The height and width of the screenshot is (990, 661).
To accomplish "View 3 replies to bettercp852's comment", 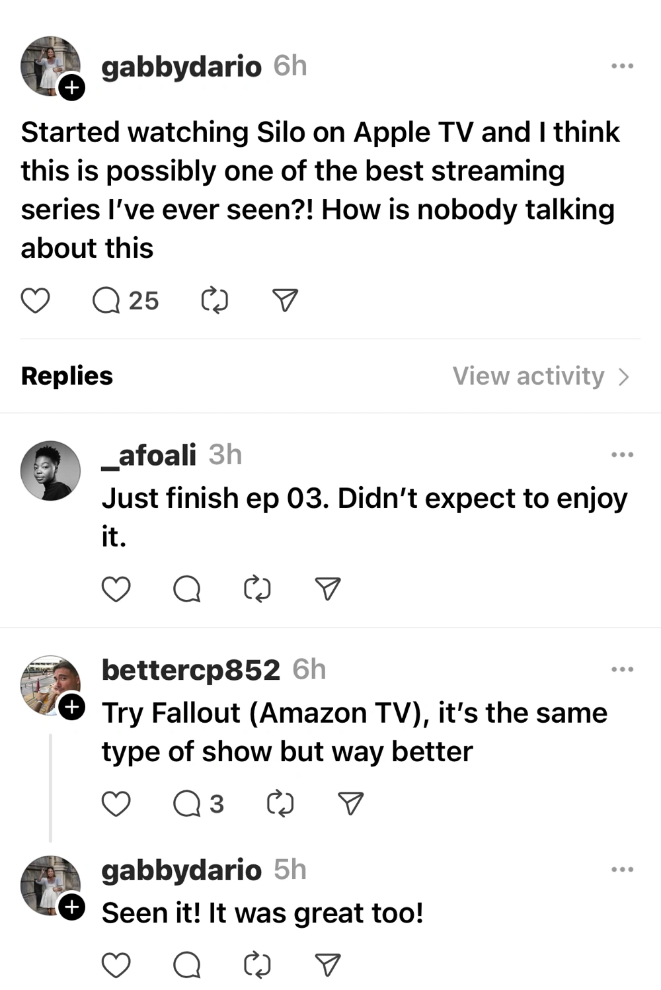I will coord(198,804).
